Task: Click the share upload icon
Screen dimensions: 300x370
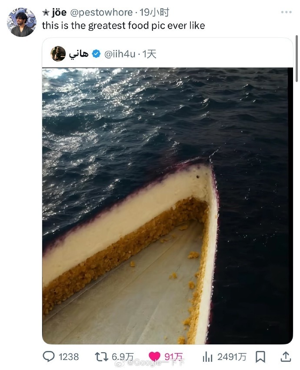Action: tap(285, 357)
